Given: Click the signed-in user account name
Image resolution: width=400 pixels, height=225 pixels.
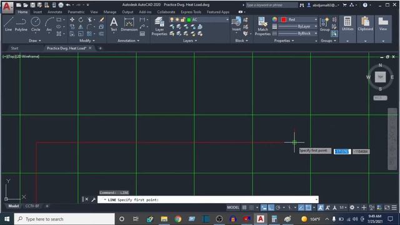Looking at the screenshot, I should (324, 5).
